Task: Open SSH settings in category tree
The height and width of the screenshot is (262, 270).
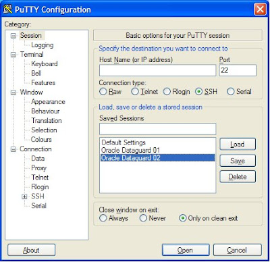Action: click(38, 196)
